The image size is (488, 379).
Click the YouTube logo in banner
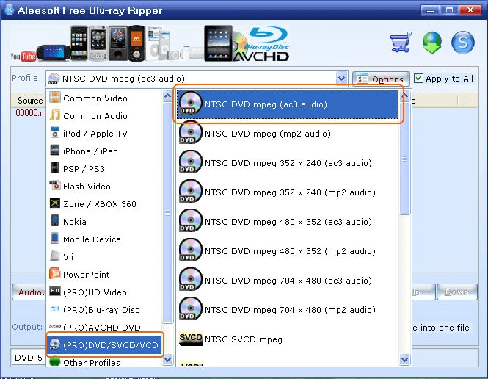click(x=23, y=57)
